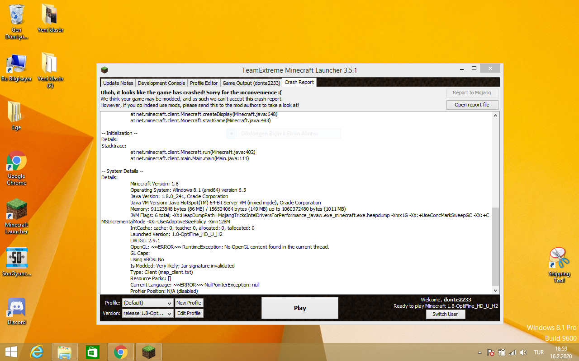This screenshot has height=361, width=579.
Task: Click the 'IntCache: cache: 0' line
Action: pos(192,228)
